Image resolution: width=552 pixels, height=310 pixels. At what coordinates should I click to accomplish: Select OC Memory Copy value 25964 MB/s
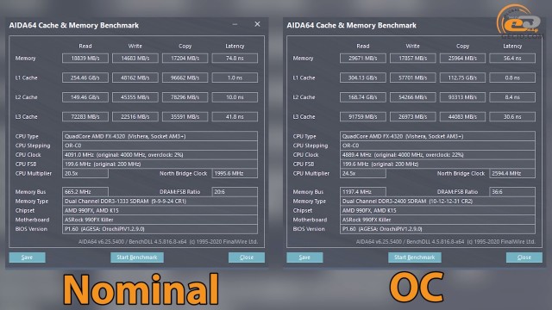[x=462, y=58]
